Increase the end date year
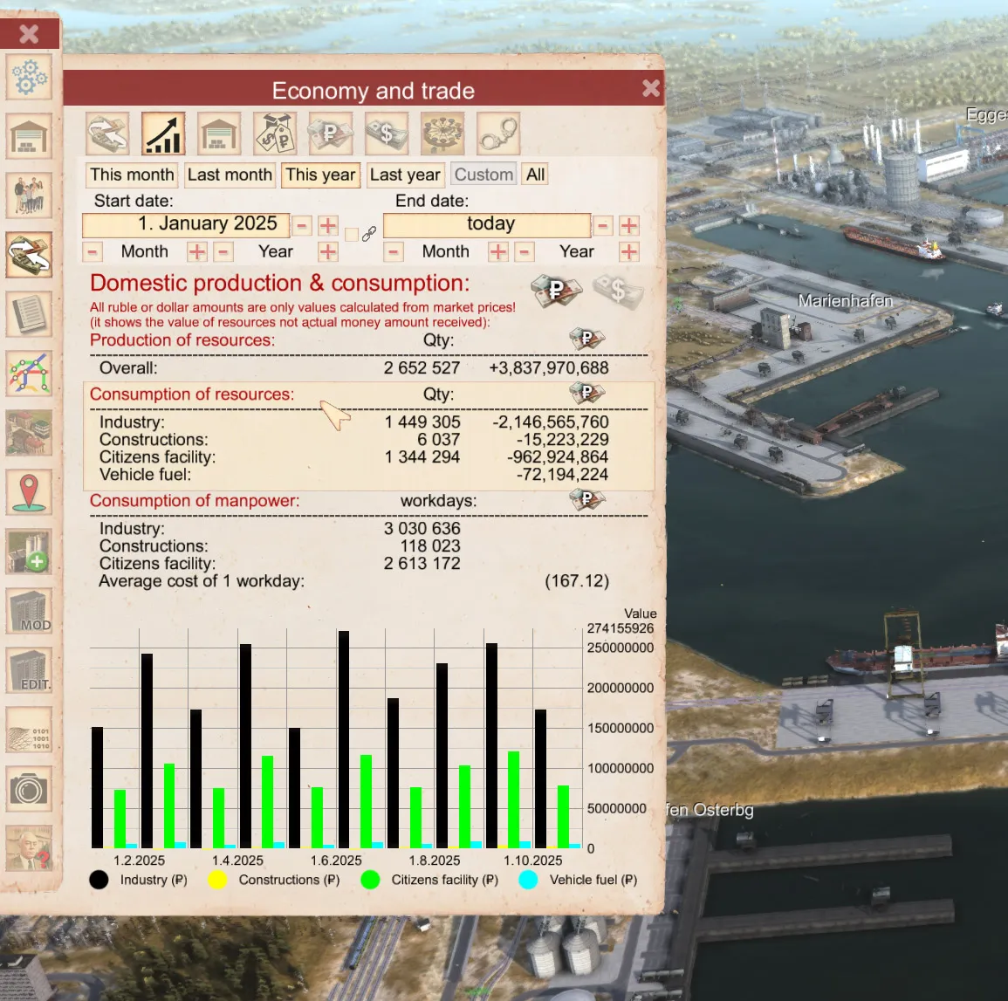The height and width of the screenshot is (1001, 1008). pos(628,252)
